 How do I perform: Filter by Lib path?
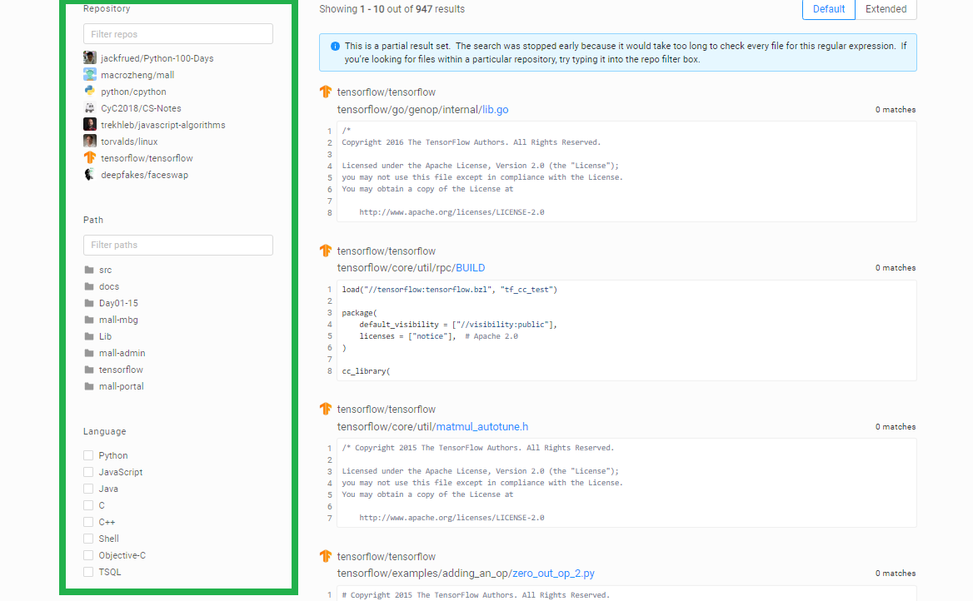click(106, 336)
